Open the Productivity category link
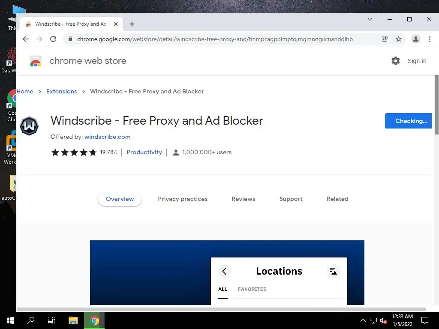 [x=144, y=152]
